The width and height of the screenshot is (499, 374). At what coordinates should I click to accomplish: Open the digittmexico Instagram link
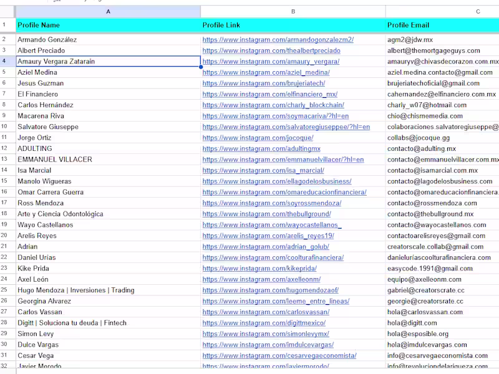[264, 323]
